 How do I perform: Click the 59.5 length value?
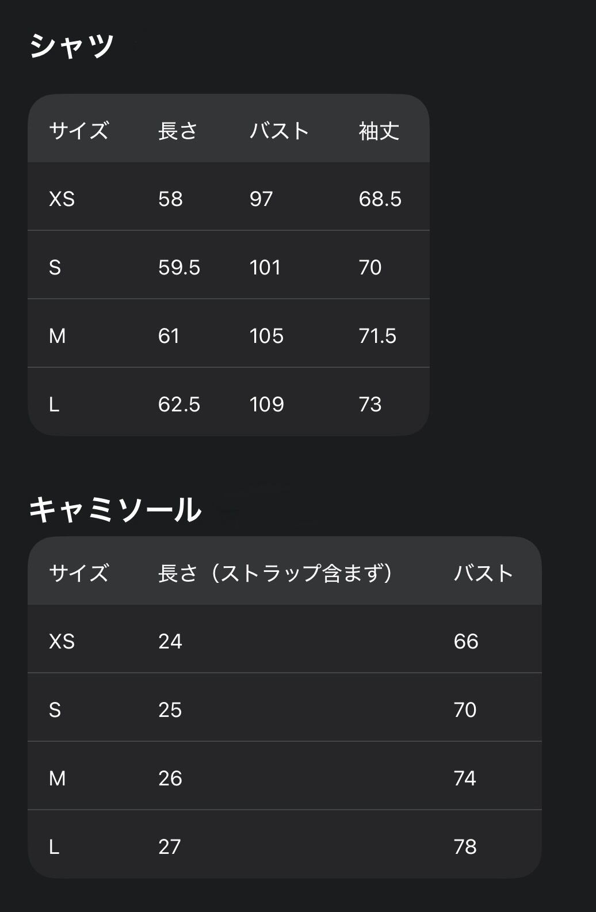[x=179, y=268]
